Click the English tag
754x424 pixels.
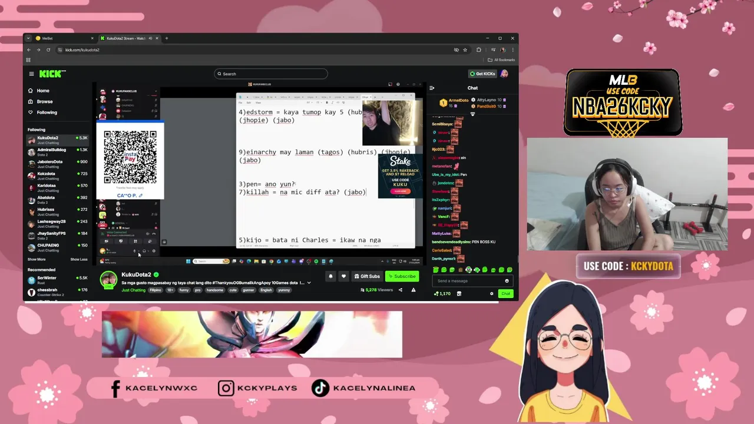[266, 290]
